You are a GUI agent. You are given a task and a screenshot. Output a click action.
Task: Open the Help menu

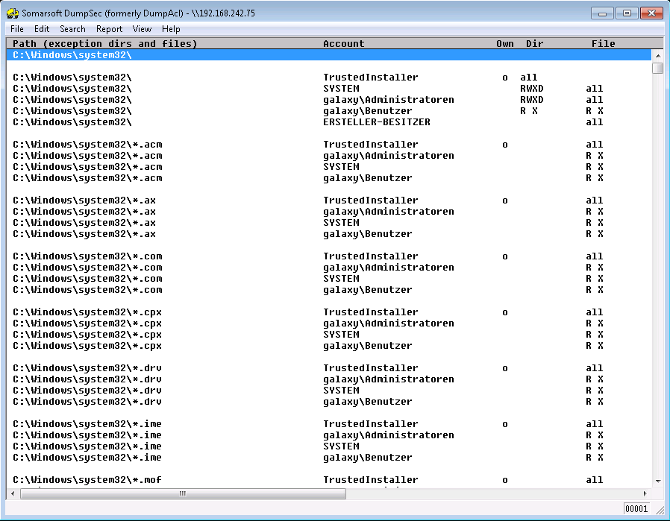171,29
